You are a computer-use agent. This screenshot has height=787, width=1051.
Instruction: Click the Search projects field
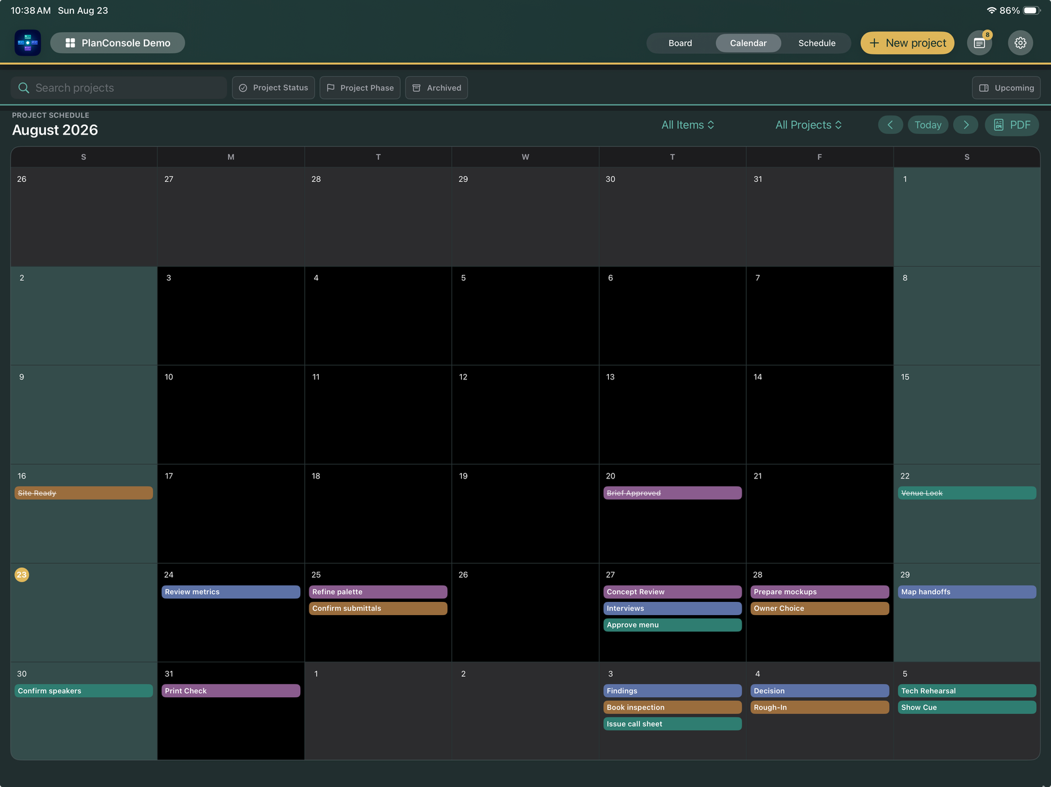[x=119, y=87]
